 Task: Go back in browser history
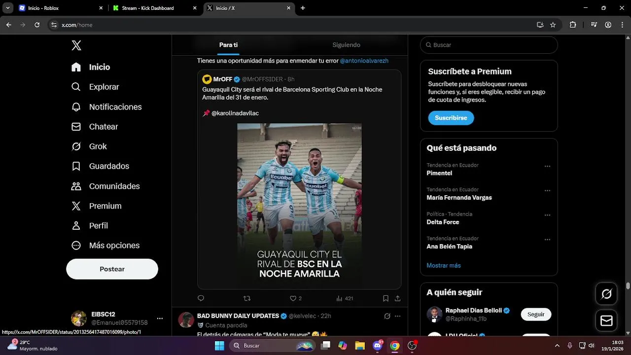9,25
